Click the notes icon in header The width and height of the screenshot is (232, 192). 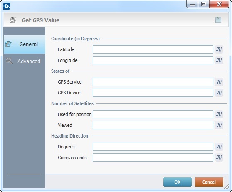[x=218, y=20]
